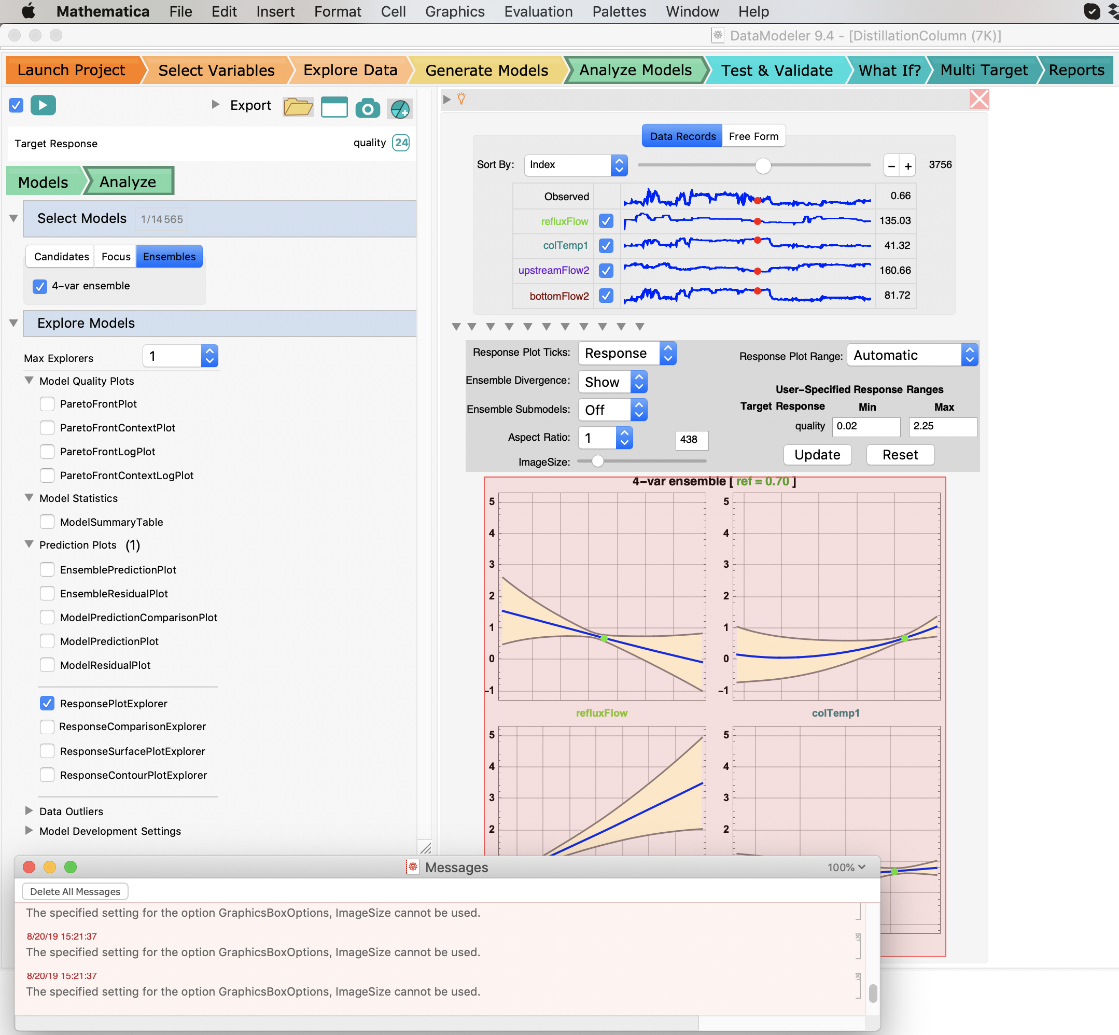The width and height of the screenshot is (1119, 1035).
Task: Toggle the refluxFlow variable checkbox
Action: (606, 221)
